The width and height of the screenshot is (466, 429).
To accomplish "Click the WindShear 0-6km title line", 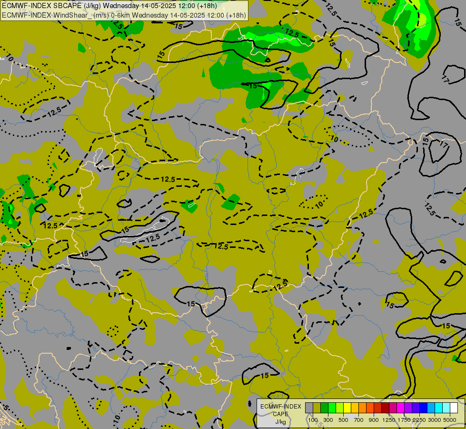I will [x=124, y=15].
